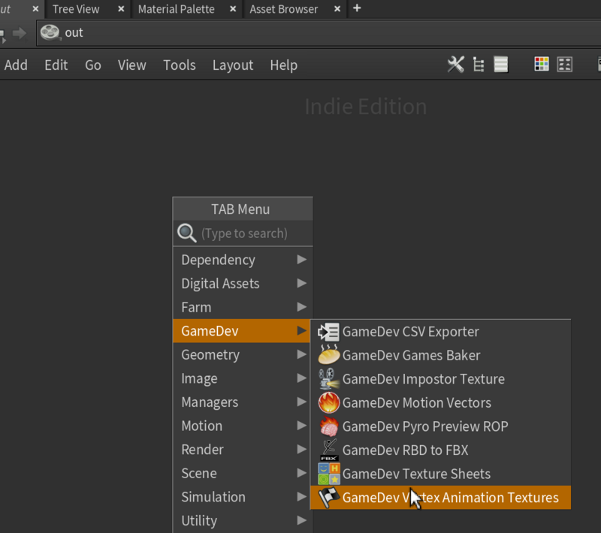Click the TAB menu search magnifier
Viewport: 601px width, 533px height.
pos(186,233)
